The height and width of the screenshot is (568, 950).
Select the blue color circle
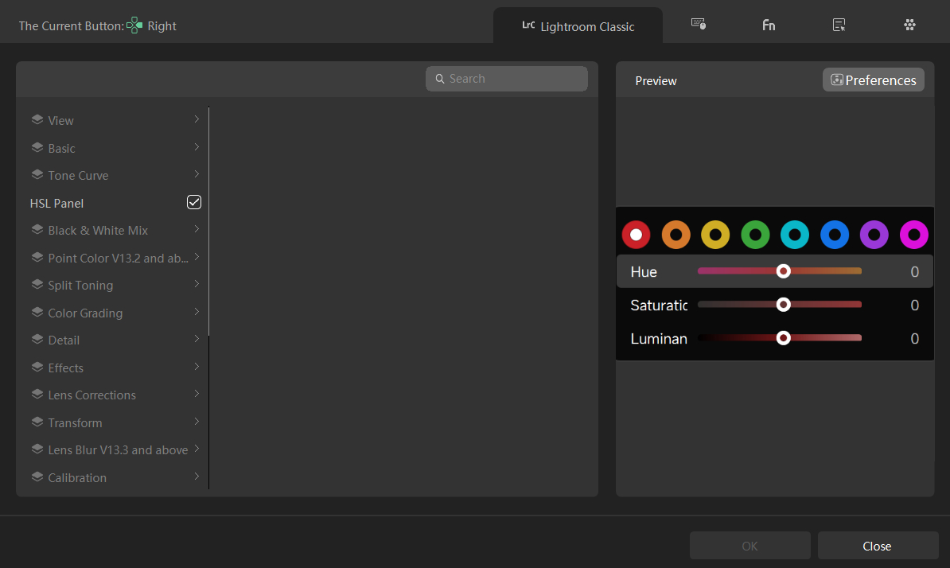pyautogui.click(x=835, y=234)
